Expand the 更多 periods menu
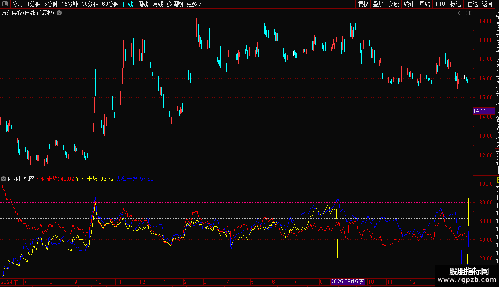 coord(194,4)
